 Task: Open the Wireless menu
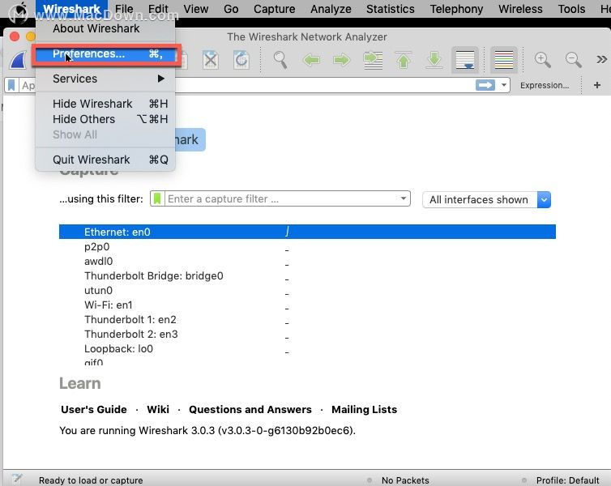[520, 9]
